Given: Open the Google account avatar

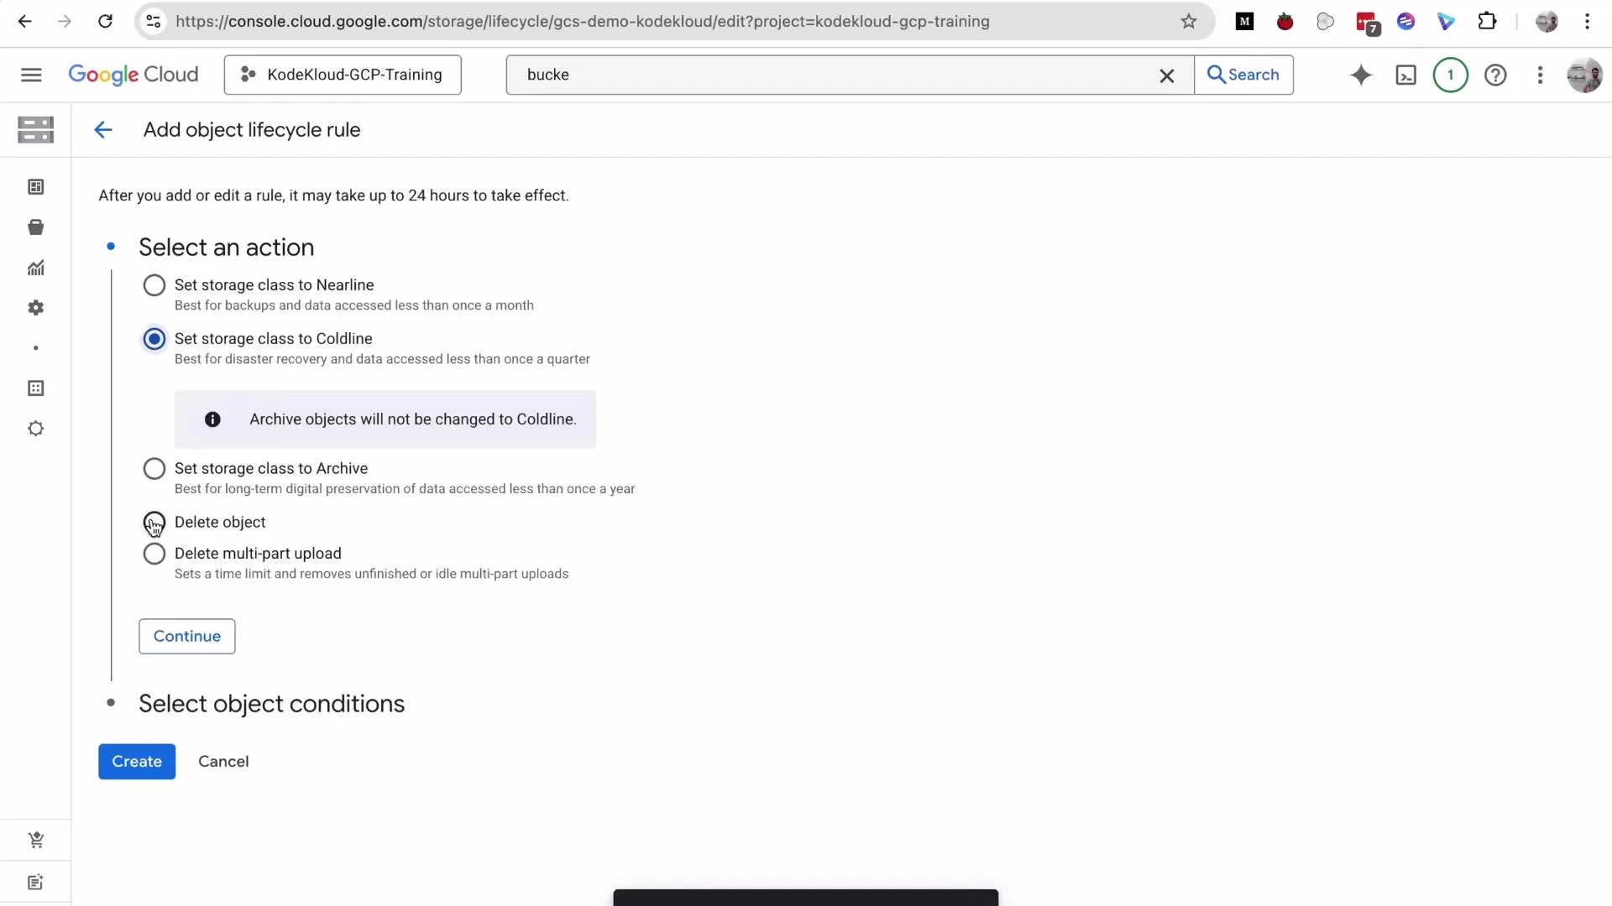Looking at the screenshot, I should [x=1584, y=75].
